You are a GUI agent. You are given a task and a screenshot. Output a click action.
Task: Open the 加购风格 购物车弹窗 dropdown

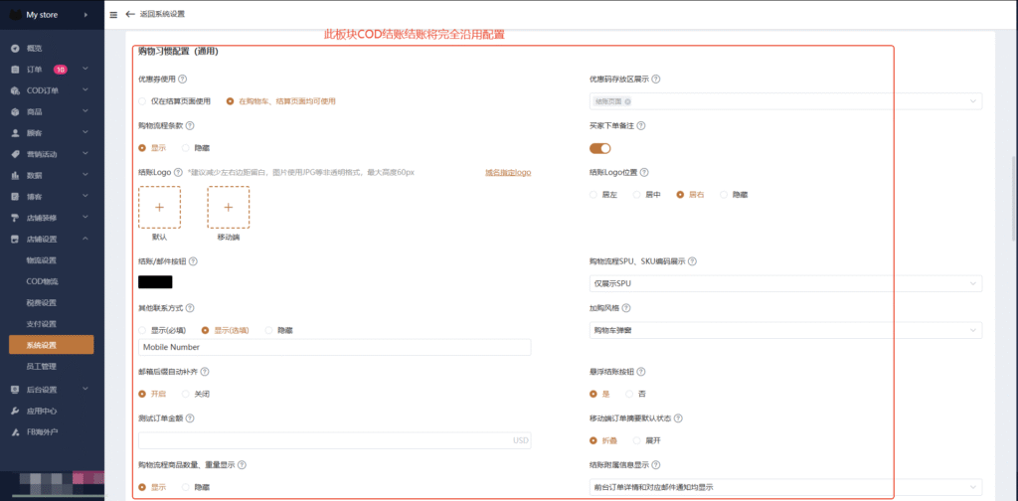785,330
